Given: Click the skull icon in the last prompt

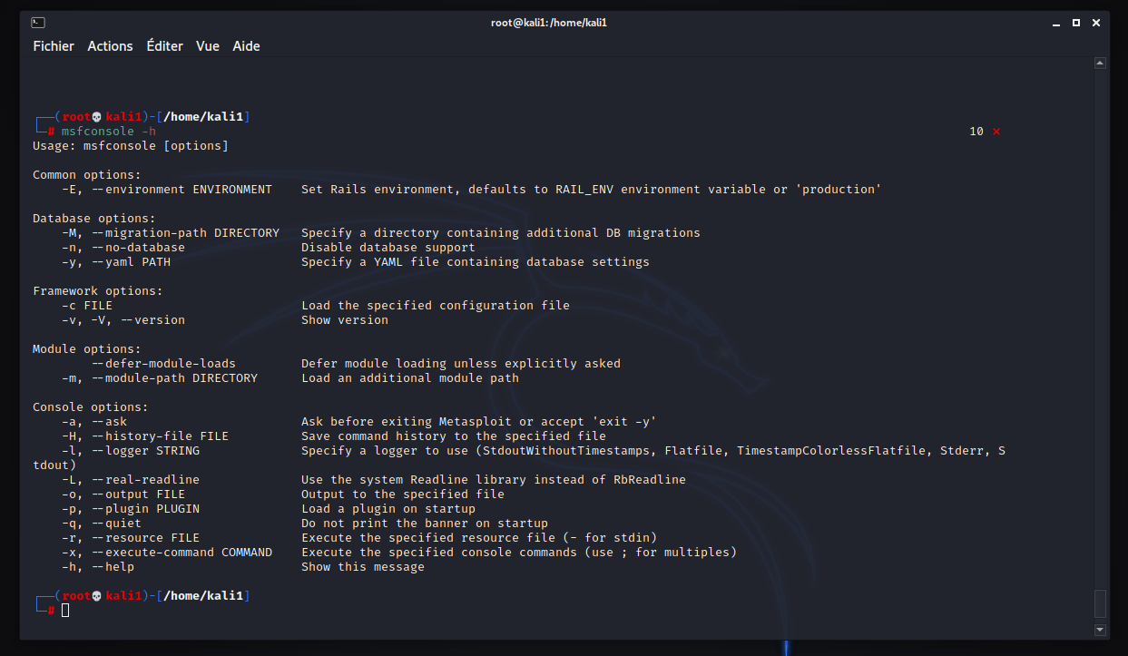Looking at the screenshot, I should (x=98, y=596).
